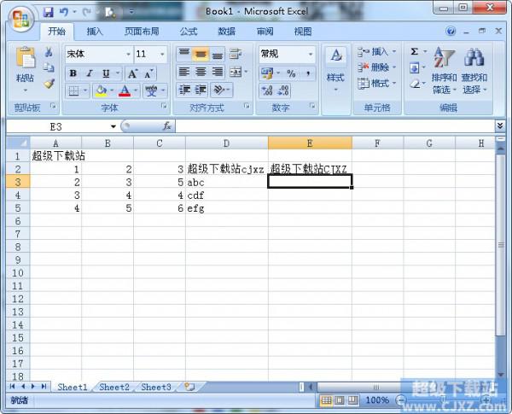Click the Paste (粘贴) clipboard icon
The height and width of the screenshot is (414, 512).
pos(25,60)
